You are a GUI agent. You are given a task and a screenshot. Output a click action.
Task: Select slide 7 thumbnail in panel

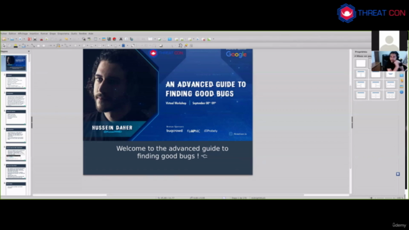[16, 172]
